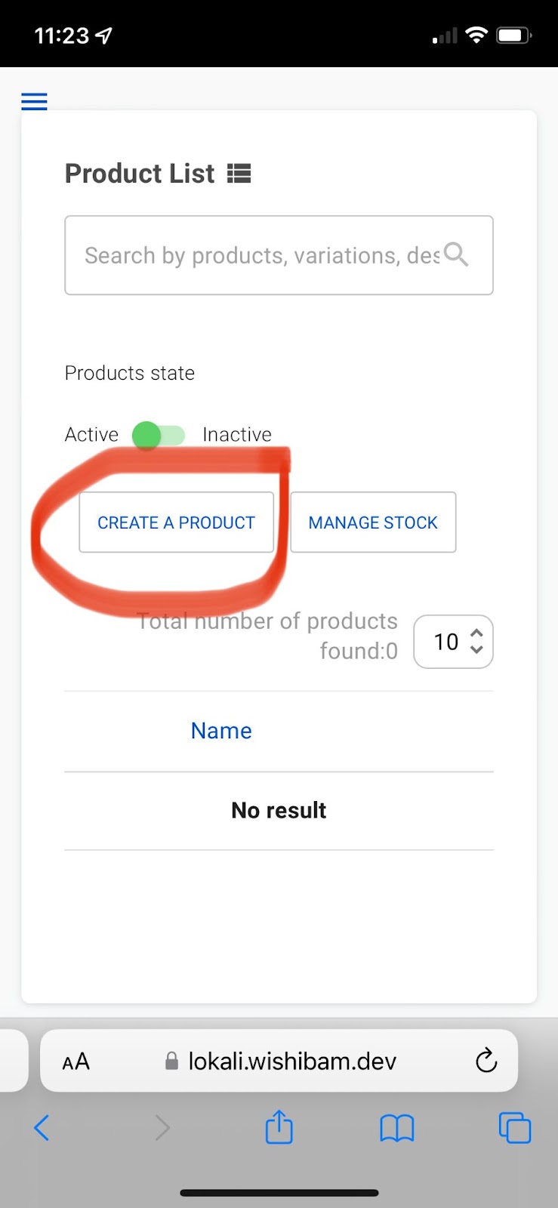This screenshot has height=1208, width=558.
Task: Click the MANAGE STOCK button
Action: point(373,522)
